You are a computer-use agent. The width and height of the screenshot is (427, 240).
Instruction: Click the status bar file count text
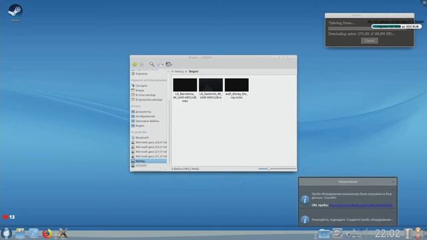click(x=185, y=169)
